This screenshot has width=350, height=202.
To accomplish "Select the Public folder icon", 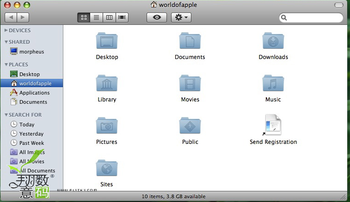I will (190, 125).
